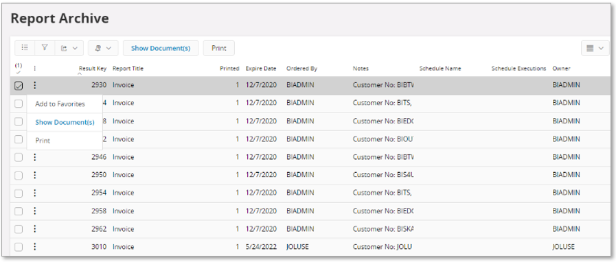This screenshot has height=262, width=616.
Task: Click the column header three-dot menu
Action: pyautogui.click(x=34, y=69)
